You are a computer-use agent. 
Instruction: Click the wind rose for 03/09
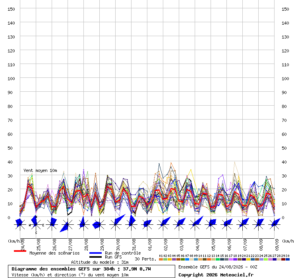pyautogui.click(x=179, y=224)
